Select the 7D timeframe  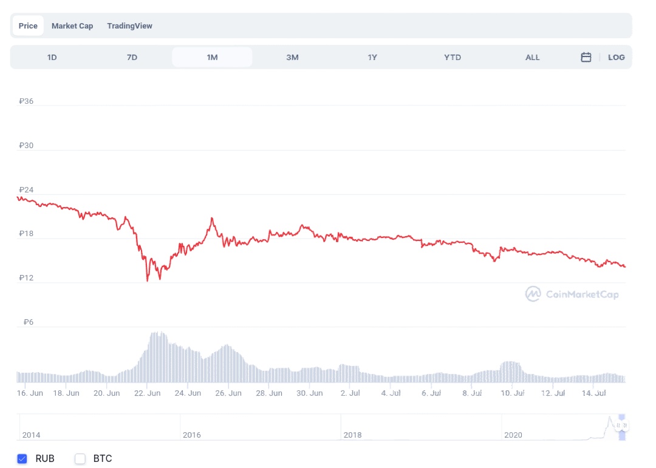[132, 56]
